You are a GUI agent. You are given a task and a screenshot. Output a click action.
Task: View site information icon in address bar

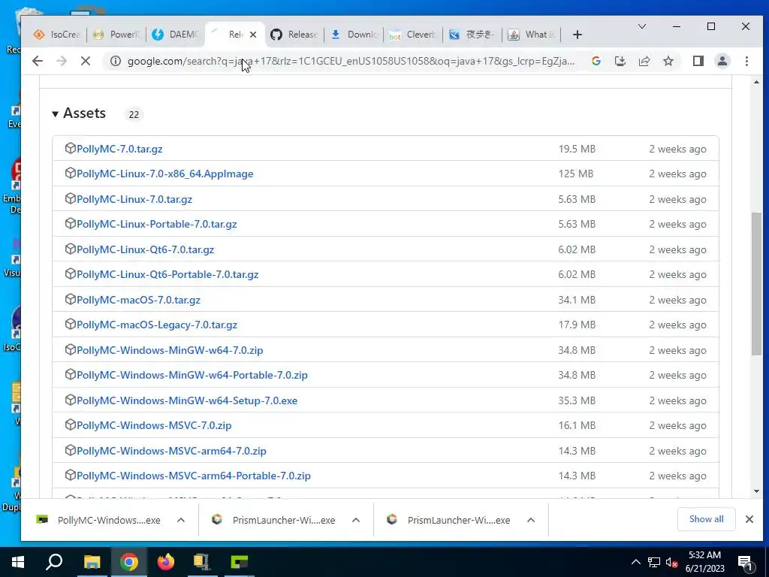click(115, 61)
